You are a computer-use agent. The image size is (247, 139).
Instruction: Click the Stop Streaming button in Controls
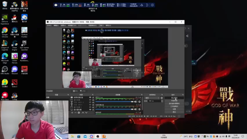click(174, 98)
